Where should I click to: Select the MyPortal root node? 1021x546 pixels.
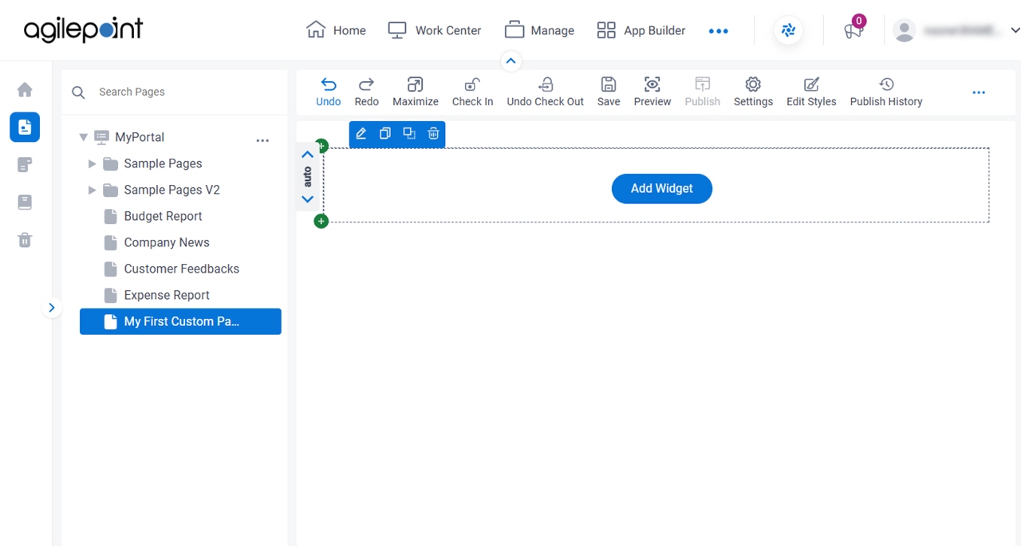point(140,137)
